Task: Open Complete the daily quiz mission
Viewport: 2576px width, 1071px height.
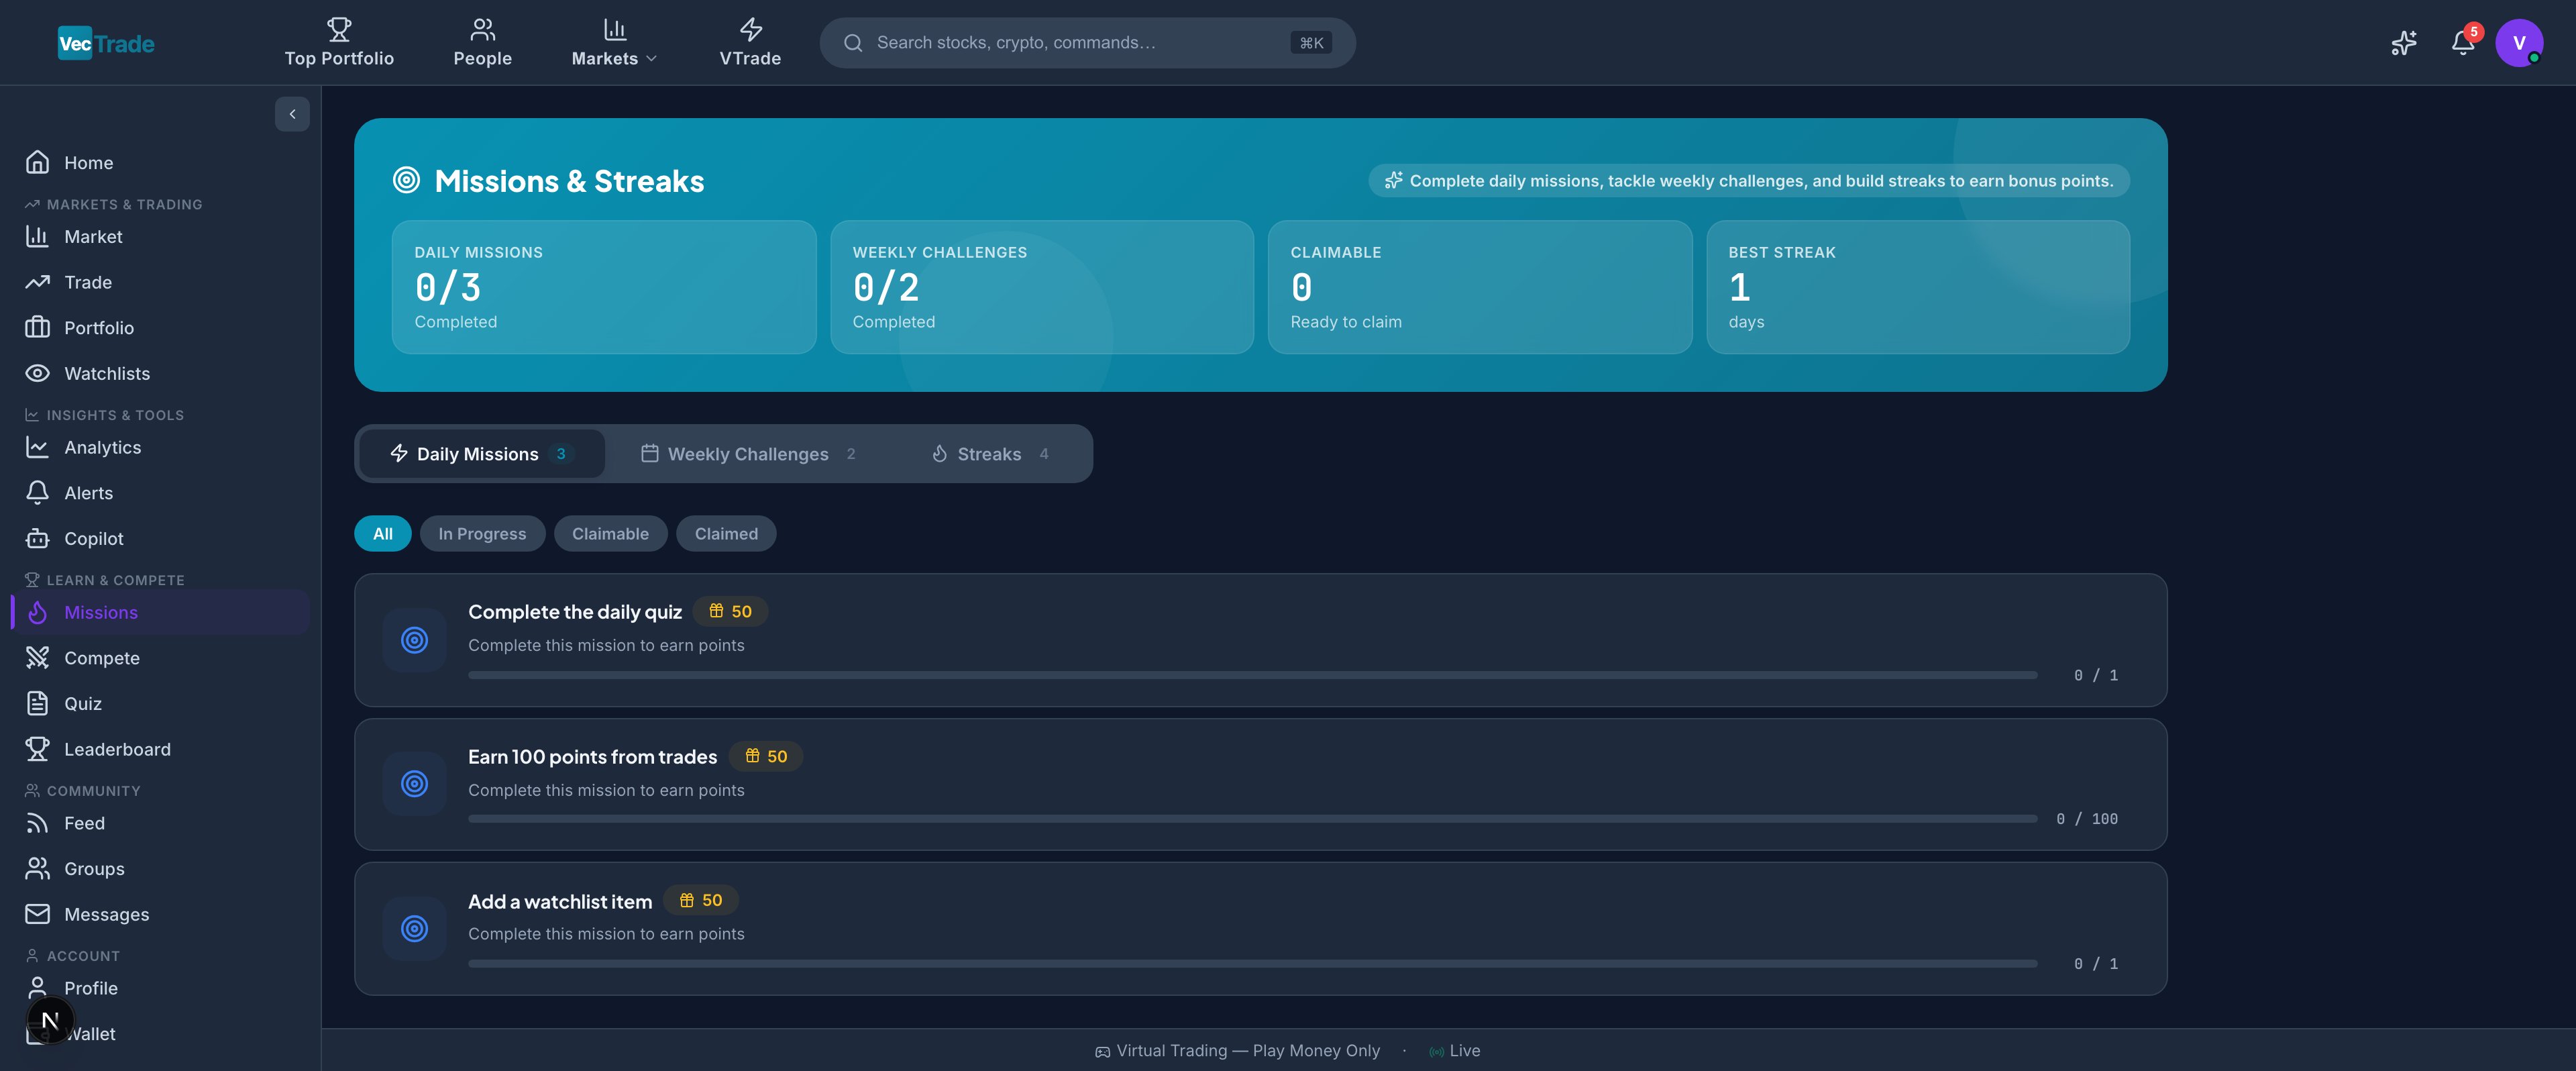Action: pyautogui.click(x=1260, y=640)
